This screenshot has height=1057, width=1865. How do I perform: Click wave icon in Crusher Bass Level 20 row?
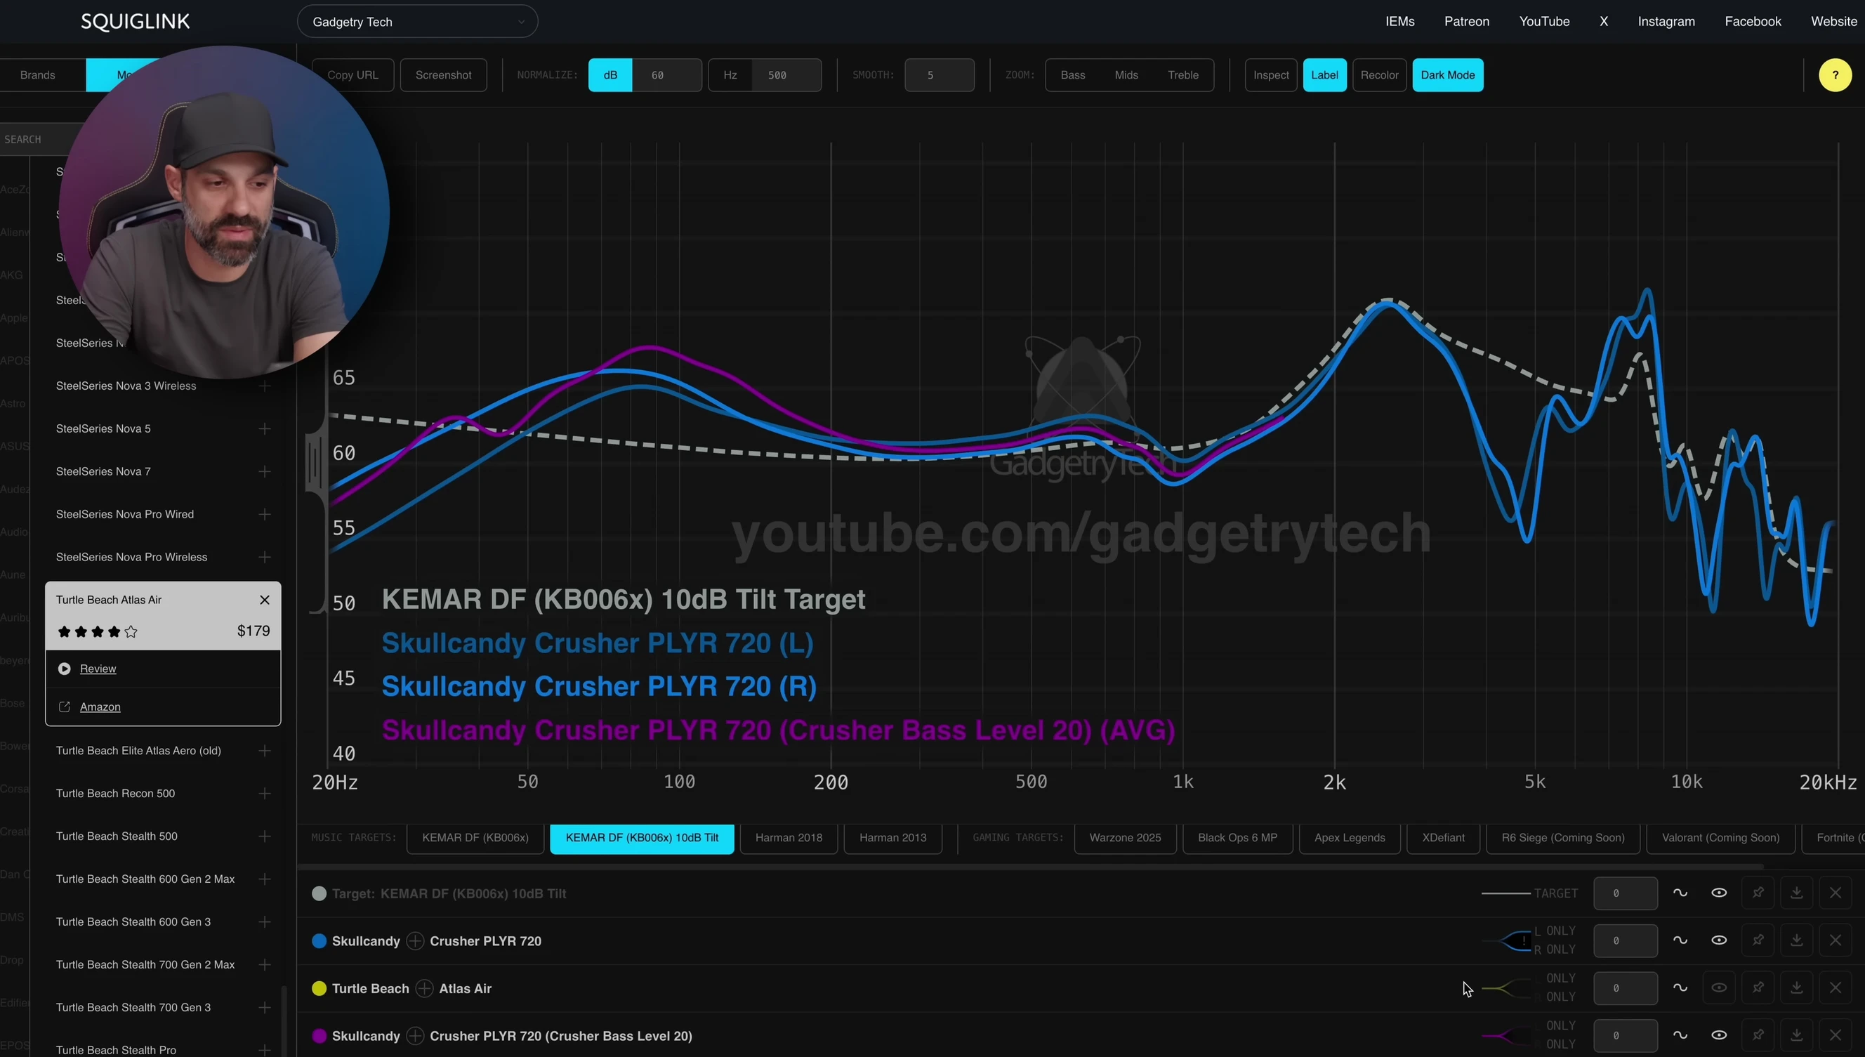[x=1680, y=1035]
